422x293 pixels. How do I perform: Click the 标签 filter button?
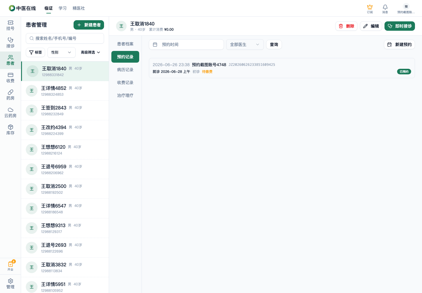point(35,52)
